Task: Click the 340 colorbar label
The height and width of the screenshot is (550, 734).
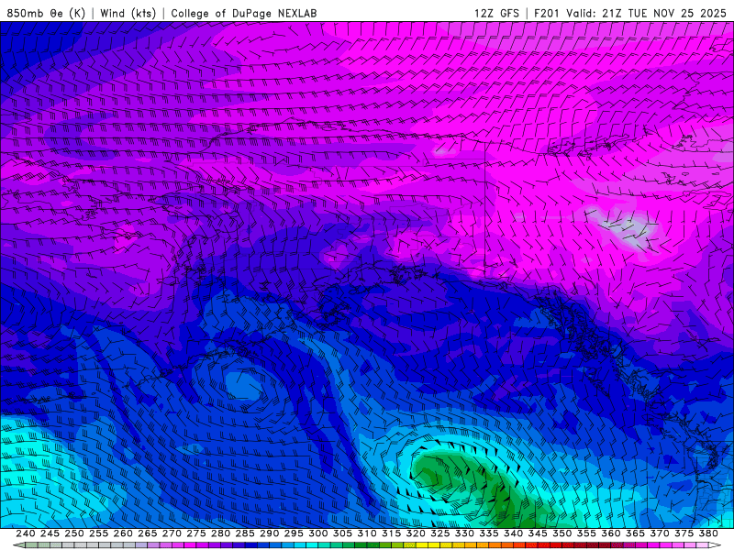Action: pyautogui.click(x=514, y=533)
